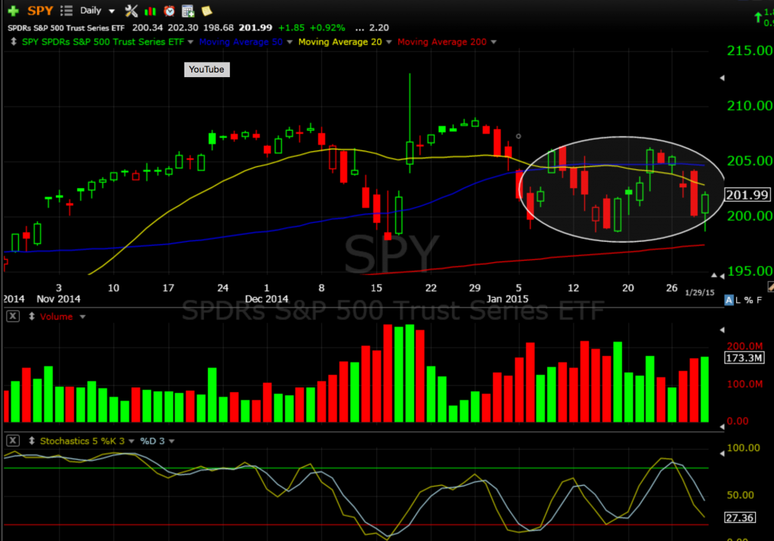
Task: Select the red Moving Average 200 label
Action: pos(442,42)
